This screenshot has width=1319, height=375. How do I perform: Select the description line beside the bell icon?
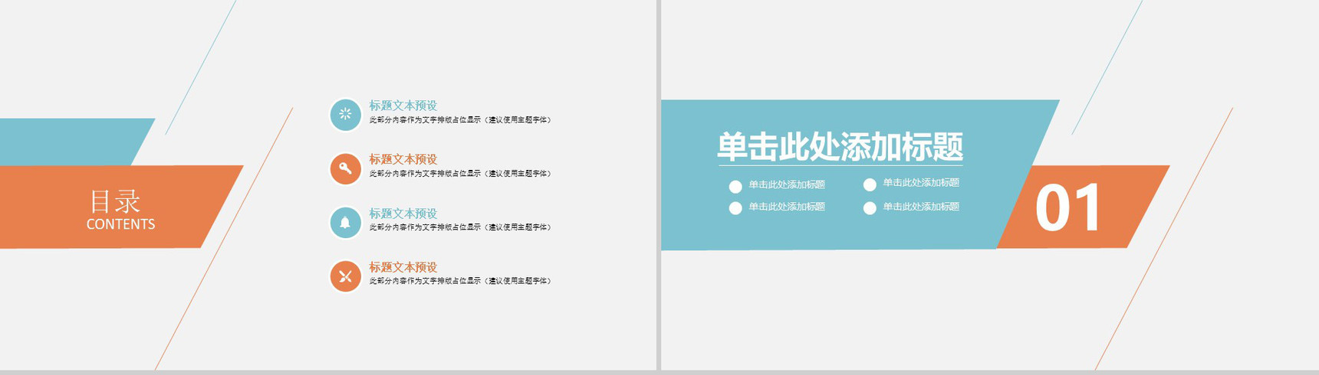(x=459, y=227)
